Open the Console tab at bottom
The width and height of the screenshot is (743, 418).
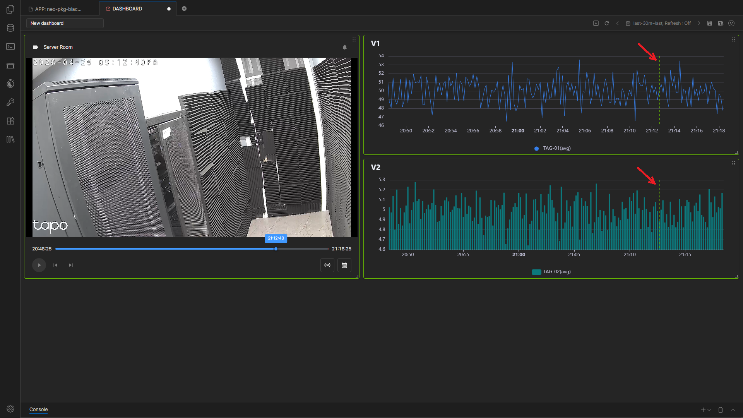point(39,409)
